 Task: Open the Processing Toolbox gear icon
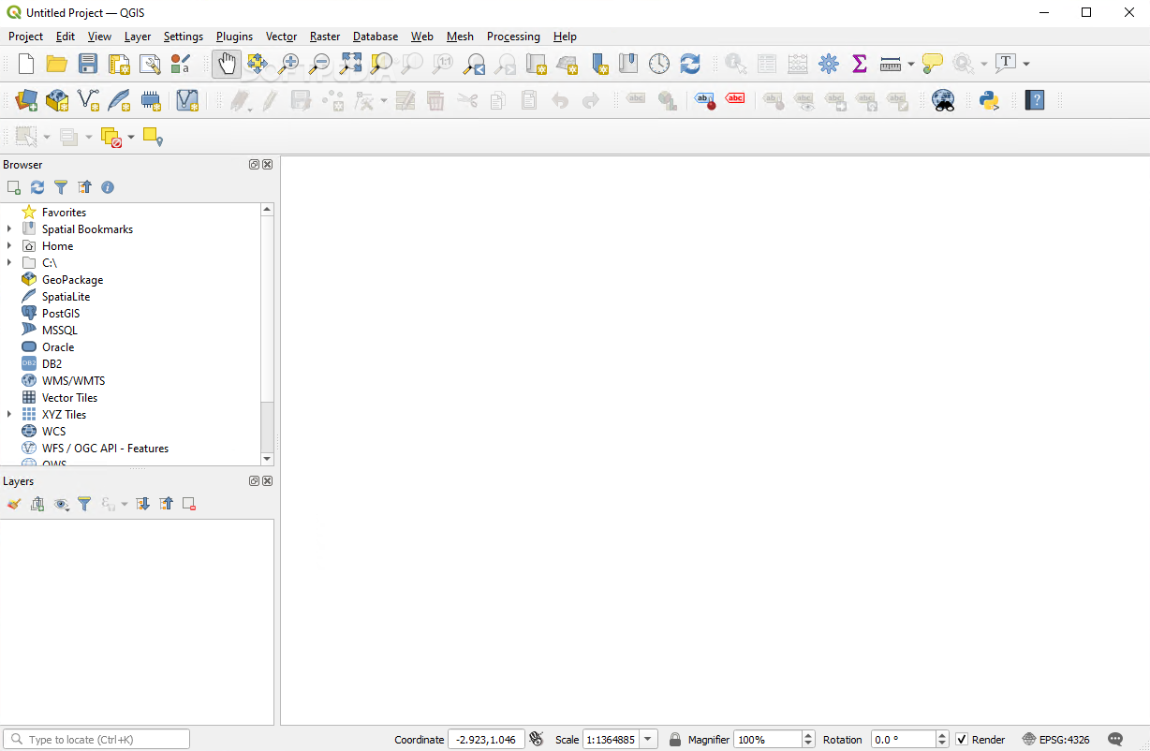(x=829, y=64)
